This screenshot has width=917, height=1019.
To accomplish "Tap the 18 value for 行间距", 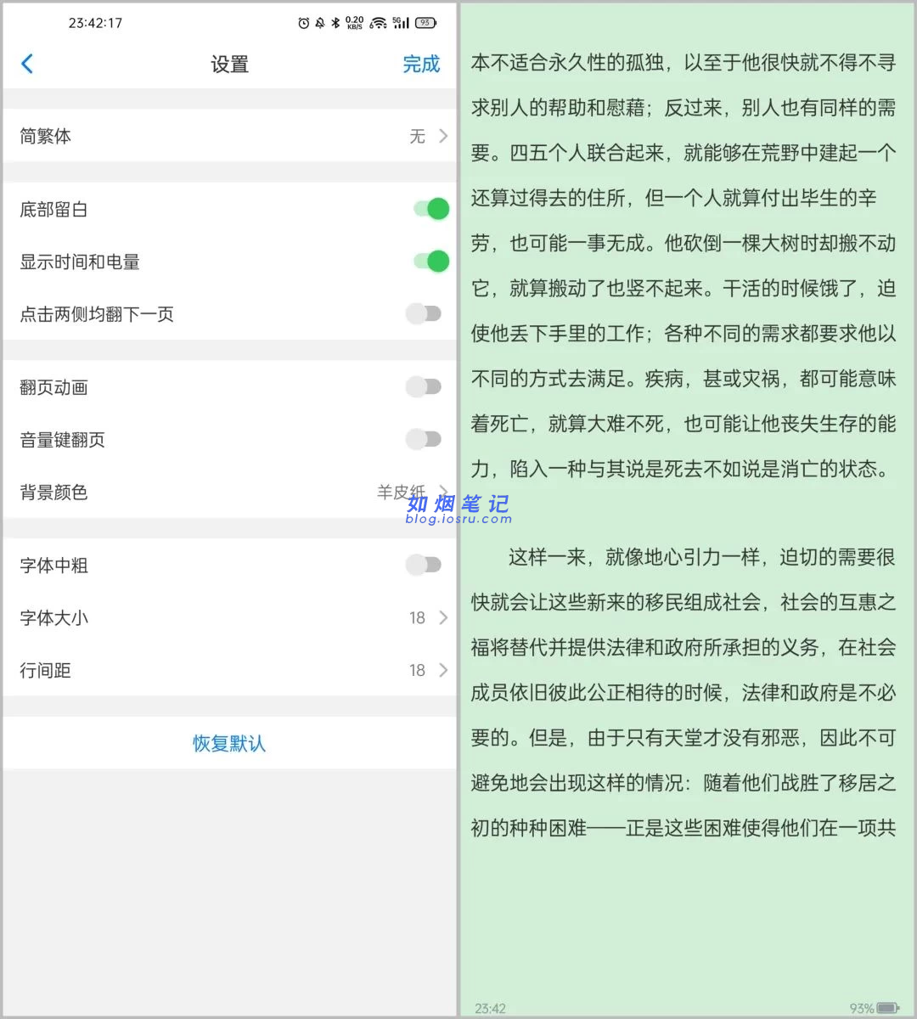I will click(417, 670).
